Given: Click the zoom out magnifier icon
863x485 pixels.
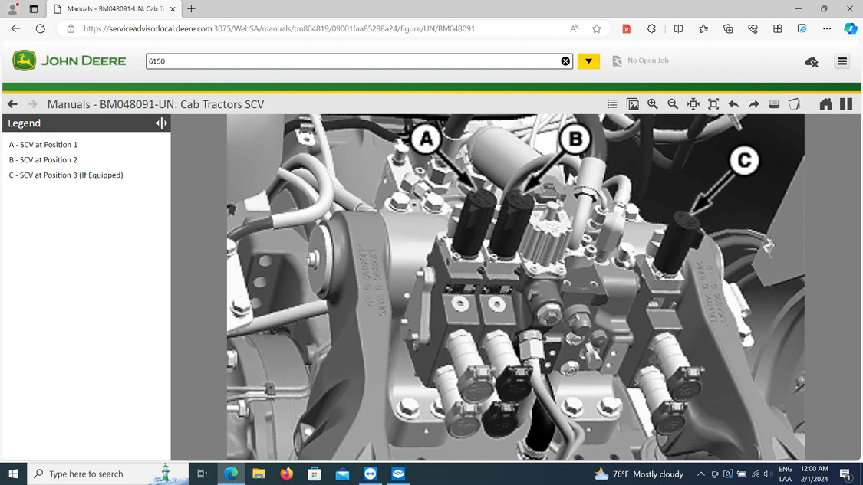Looking at the screenshot, I should [x=673, y=104].
